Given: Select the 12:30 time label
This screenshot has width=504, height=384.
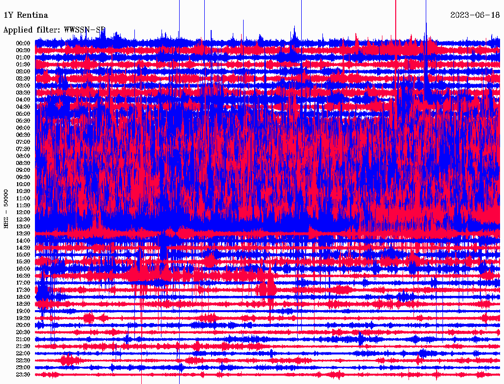Looking at the screenshot, I should coord(23,220).
